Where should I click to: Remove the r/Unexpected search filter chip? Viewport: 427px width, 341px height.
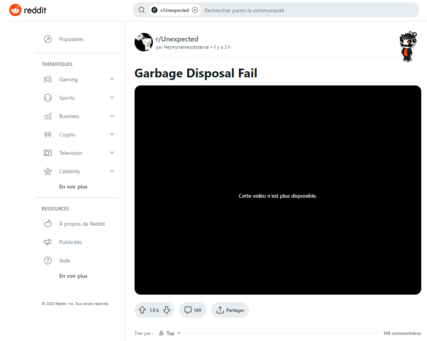click(x=195, y=10)
